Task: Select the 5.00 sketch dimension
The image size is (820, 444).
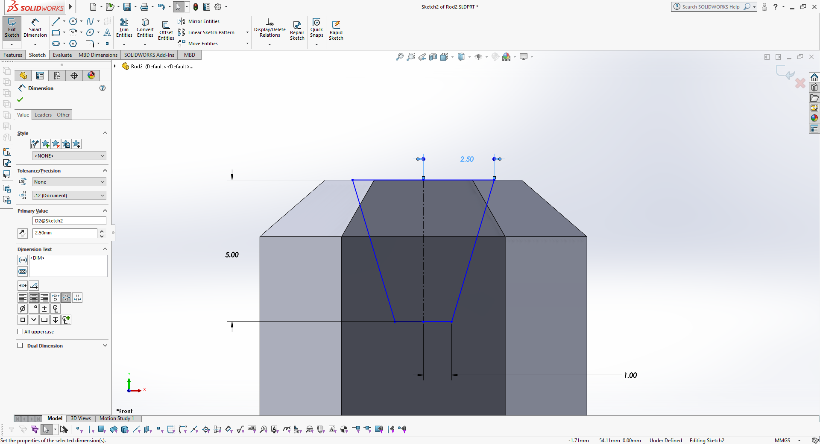Action: tap(232, 255)
